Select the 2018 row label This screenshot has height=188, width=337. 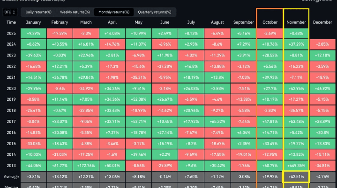pyautogui.click(x=11, y=111)
